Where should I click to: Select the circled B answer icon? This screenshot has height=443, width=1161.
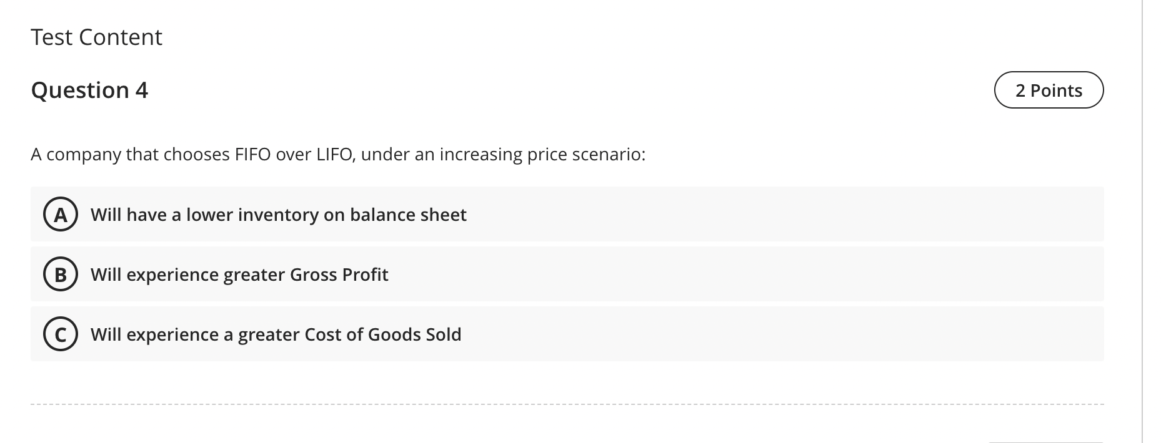pyautogui.click(x=61, y=275)
